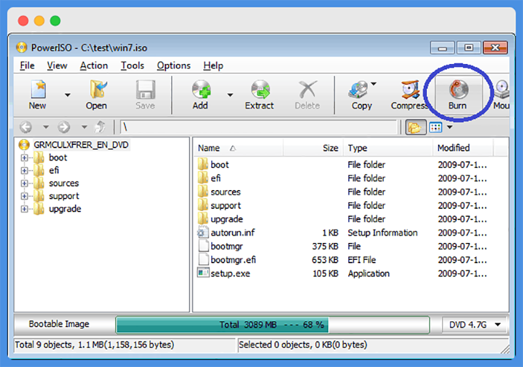Select the sources folder in tree

pos(64,183)
